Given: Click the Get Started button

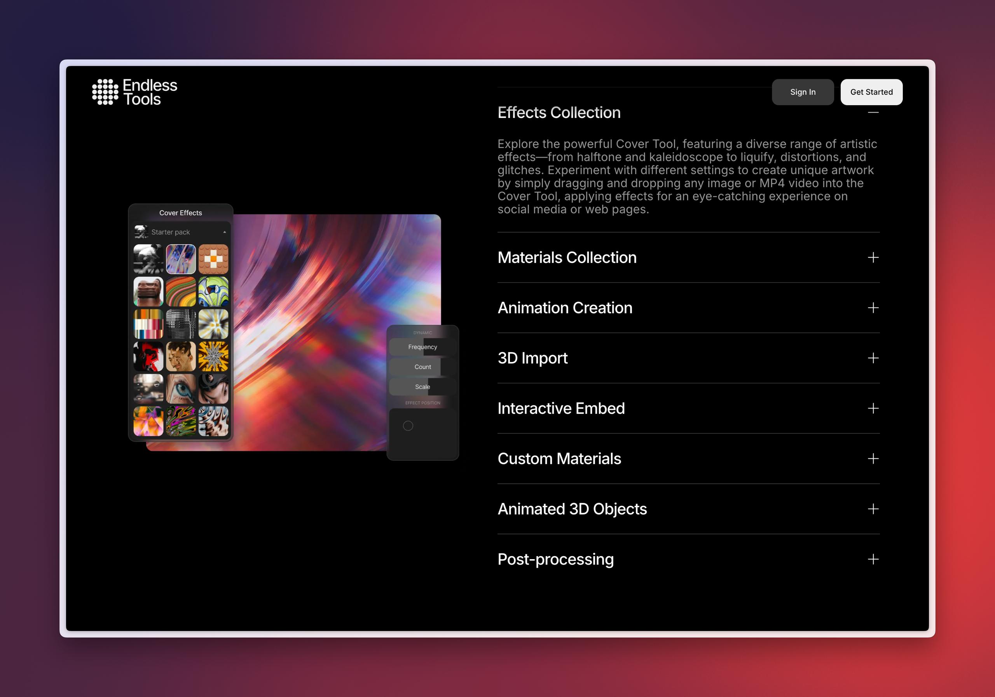Looking at the screenshot, I should 871,92.
